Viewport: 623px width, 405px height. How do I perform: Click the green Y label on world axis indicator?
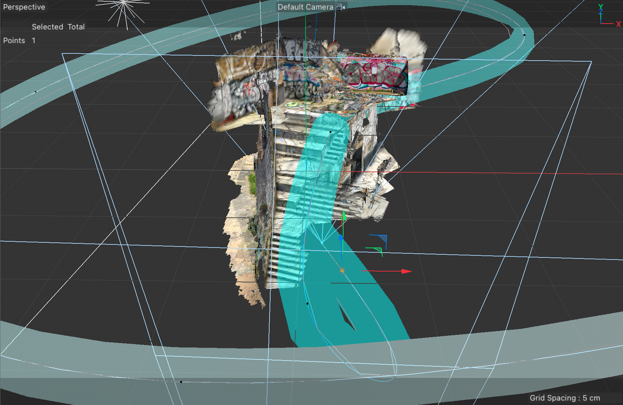point(600,7)
